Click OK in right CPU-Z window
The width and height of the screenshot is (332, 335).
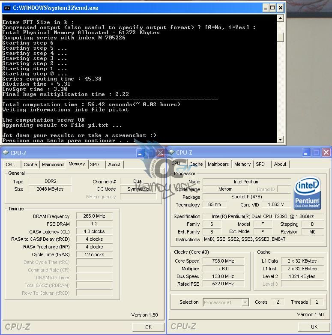pyautogui.click(x=314, y=327)
